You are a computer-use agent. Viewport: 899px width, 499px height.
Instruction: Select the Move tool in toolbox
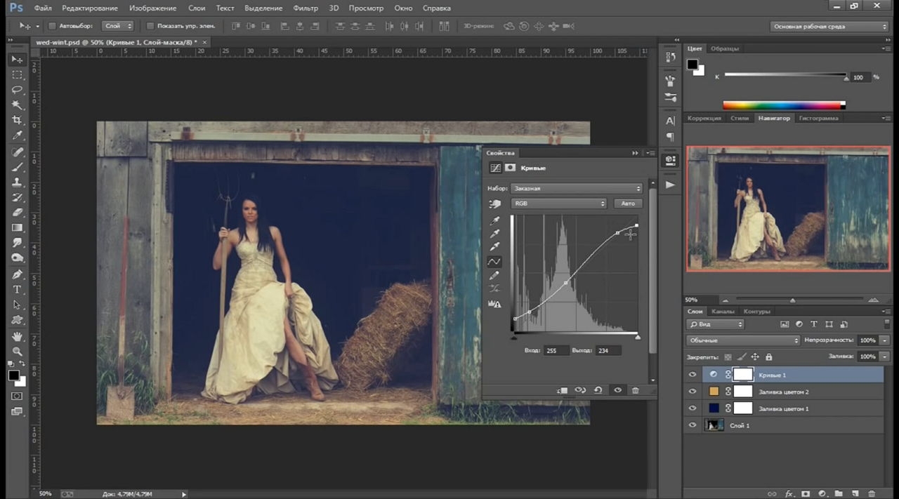(x=17, y=60)
